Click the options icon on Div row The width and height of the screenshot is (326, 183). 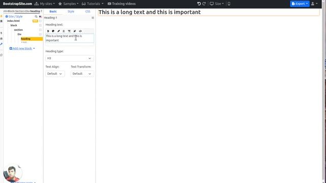(40, 34)
